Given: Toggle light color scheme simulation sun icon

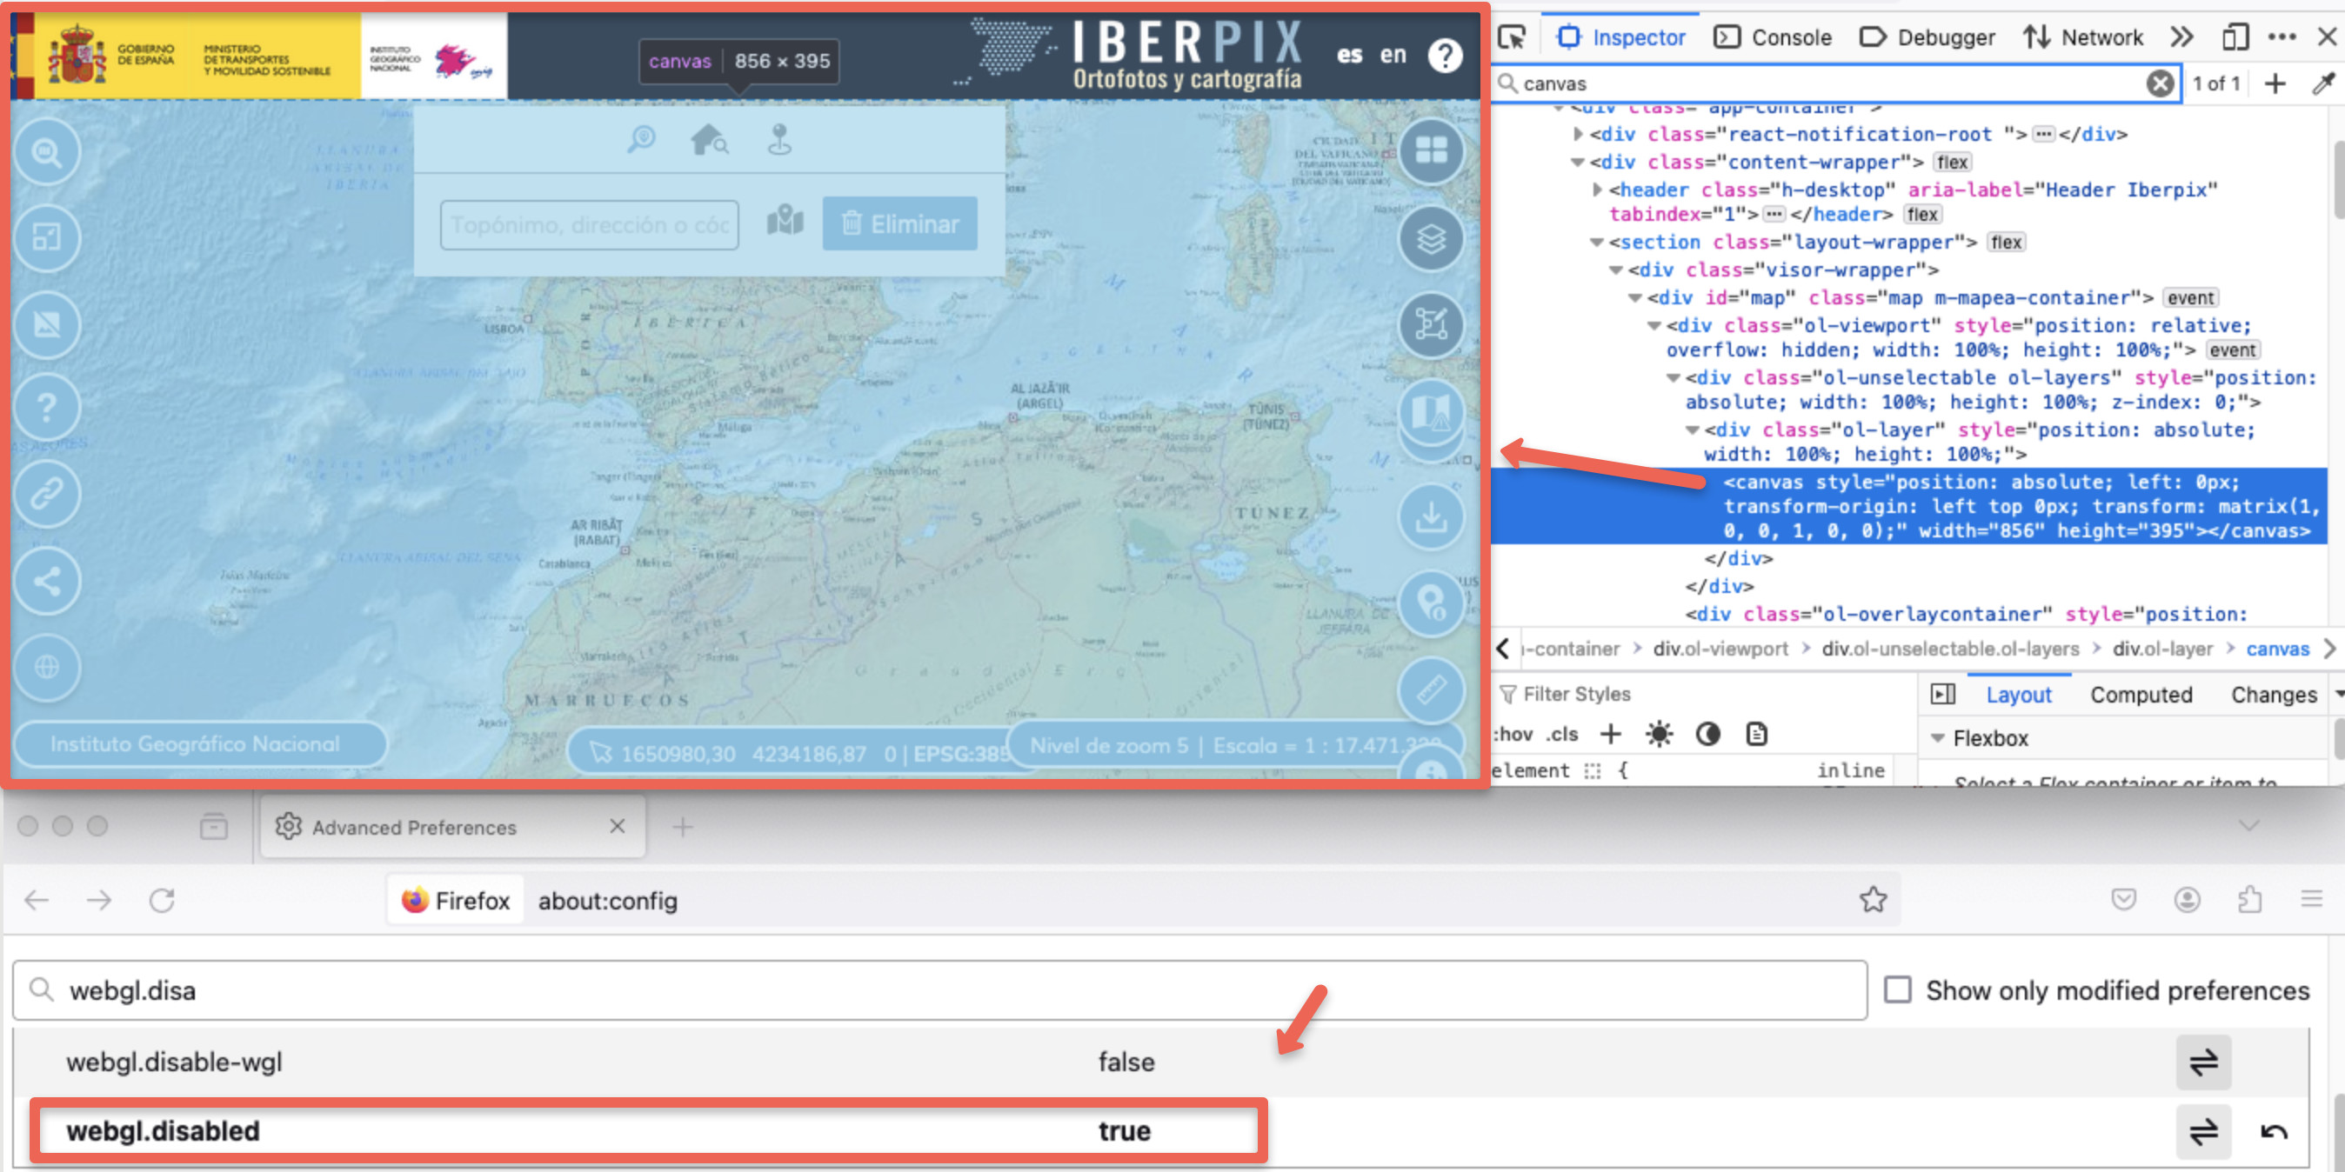Looking at the screenshot, I should [1659, 735].
